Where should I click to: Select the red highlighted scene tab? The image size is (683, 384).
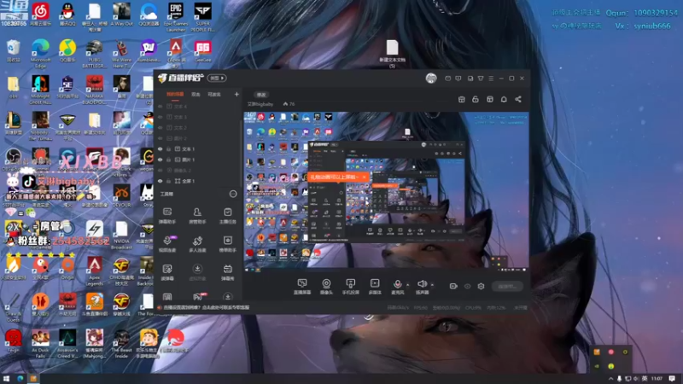[x=175, y=94]
